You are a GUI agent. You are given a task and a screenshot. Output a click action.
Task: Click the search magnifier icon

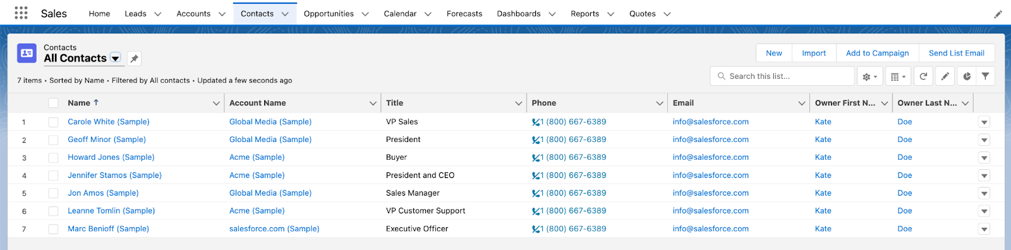tap(722, 76)
